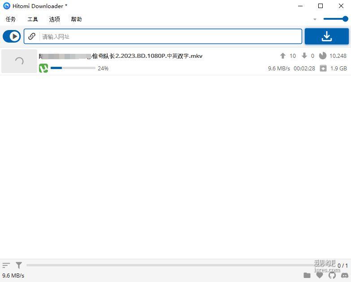Close the Hitomi Downloader window
Viewport: 351px width, 282px height.
click(x=341, y=6)
